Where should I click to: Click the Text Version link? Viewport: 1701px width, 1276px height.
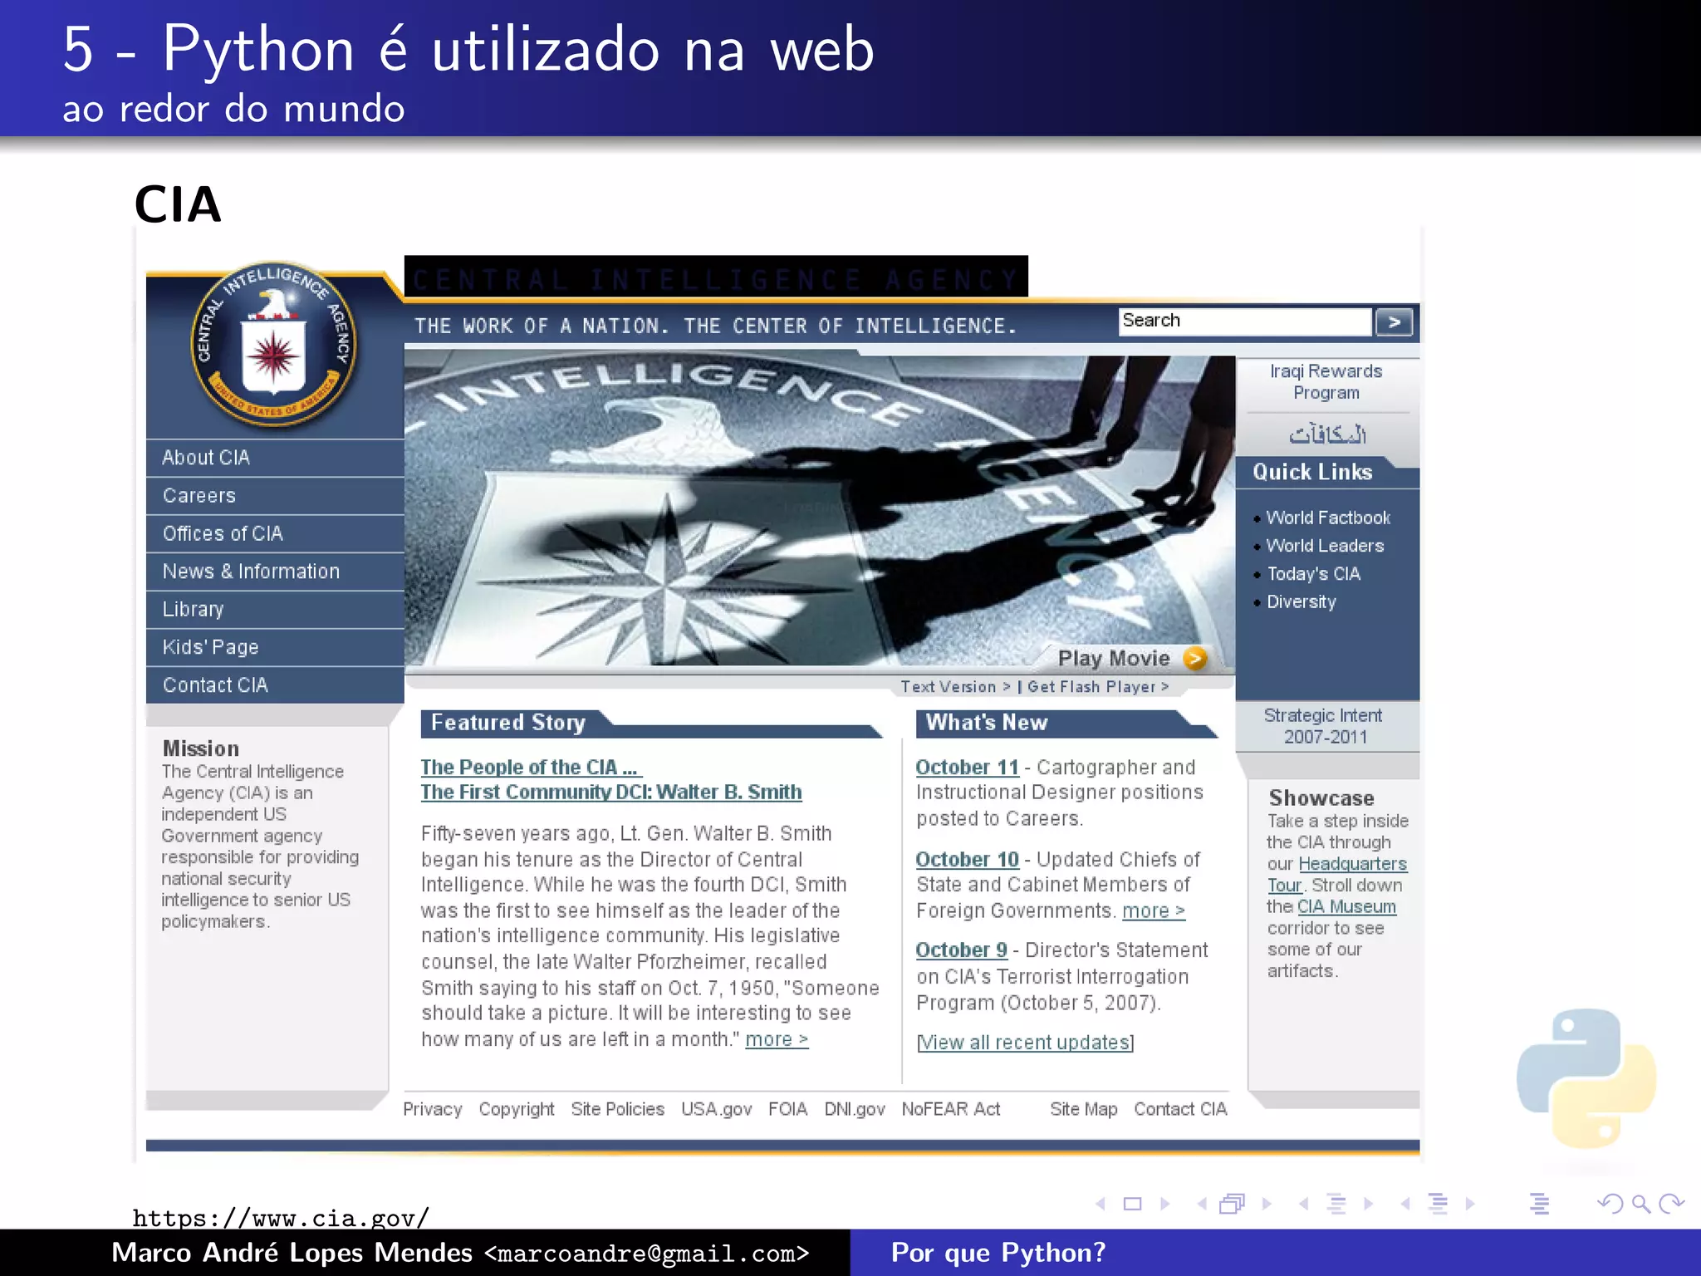(x=956, y=687)
